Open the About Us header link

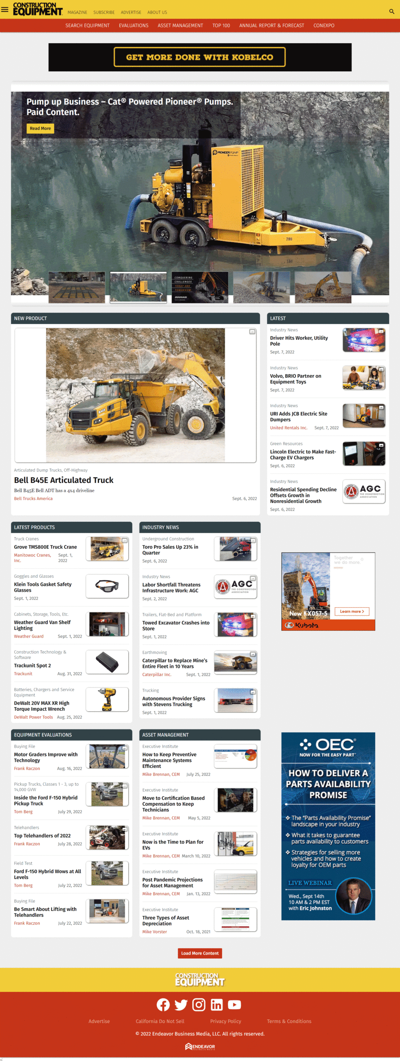click(157, 12)
